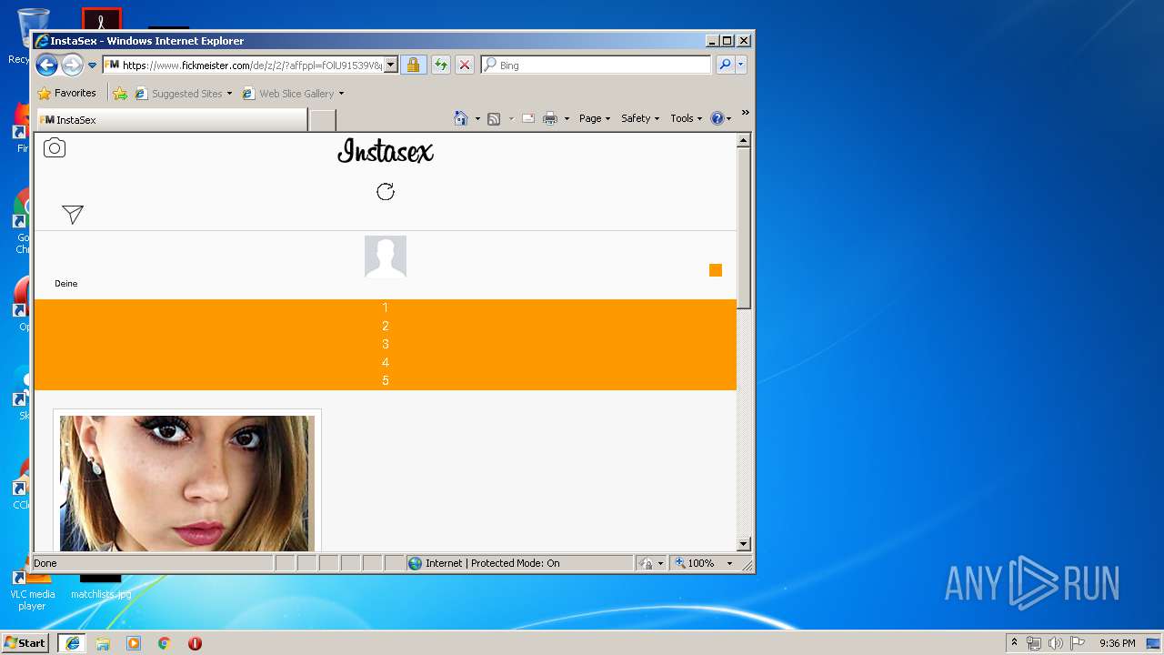This screenshot has height=655, width=1164.
Task: Open the paper-plane messages icon
Action: coord(73,214)
